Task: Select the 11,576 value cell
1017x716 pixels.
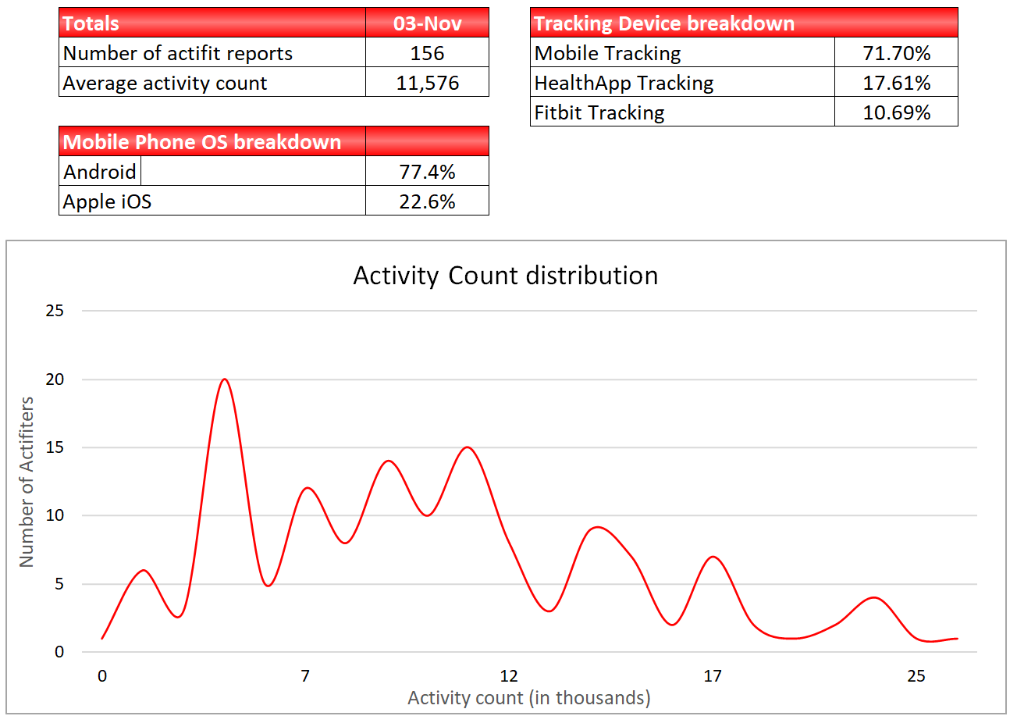Action: coord(427,83)
